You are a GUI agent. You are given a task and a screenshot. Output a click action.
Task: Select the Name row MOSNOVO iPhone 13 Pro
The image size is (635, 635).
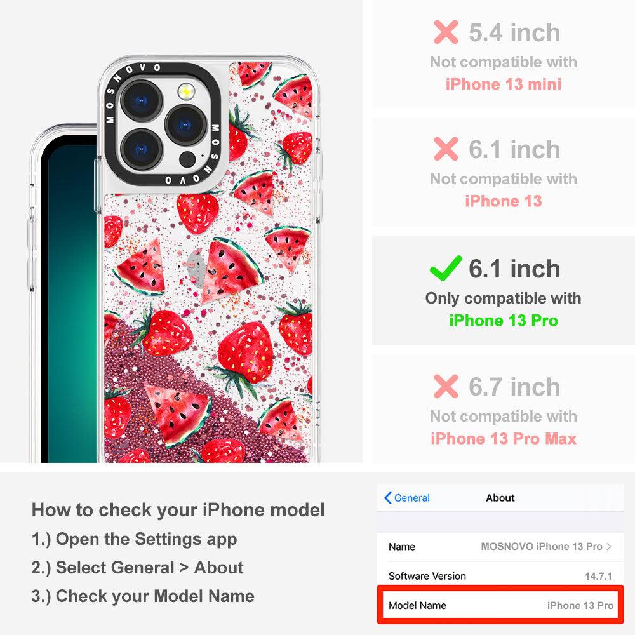[x=500, y=546]
